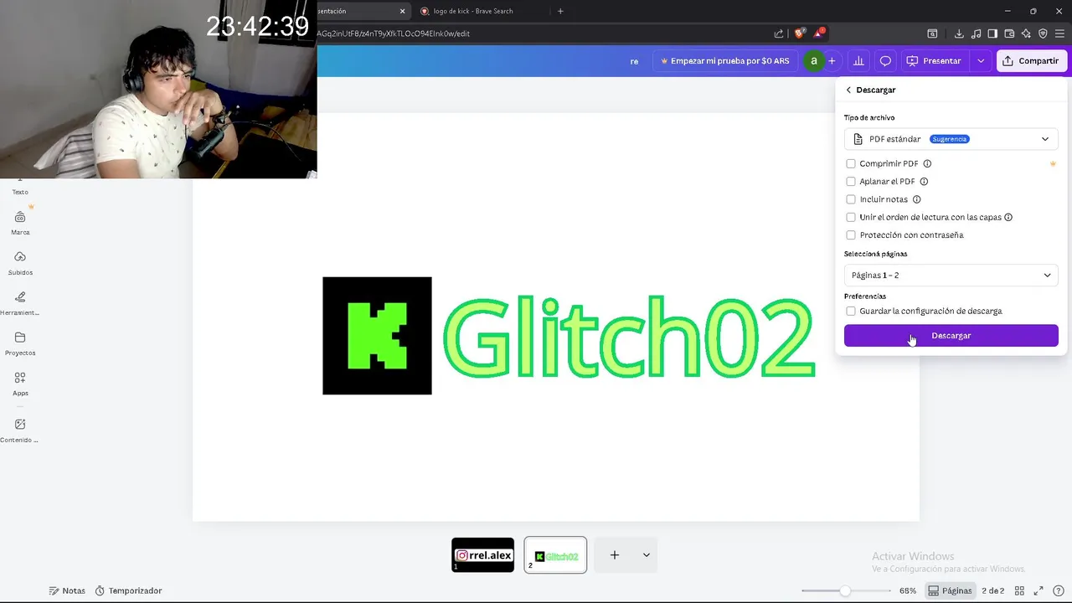Open the Apps panel

pos(20,384)
